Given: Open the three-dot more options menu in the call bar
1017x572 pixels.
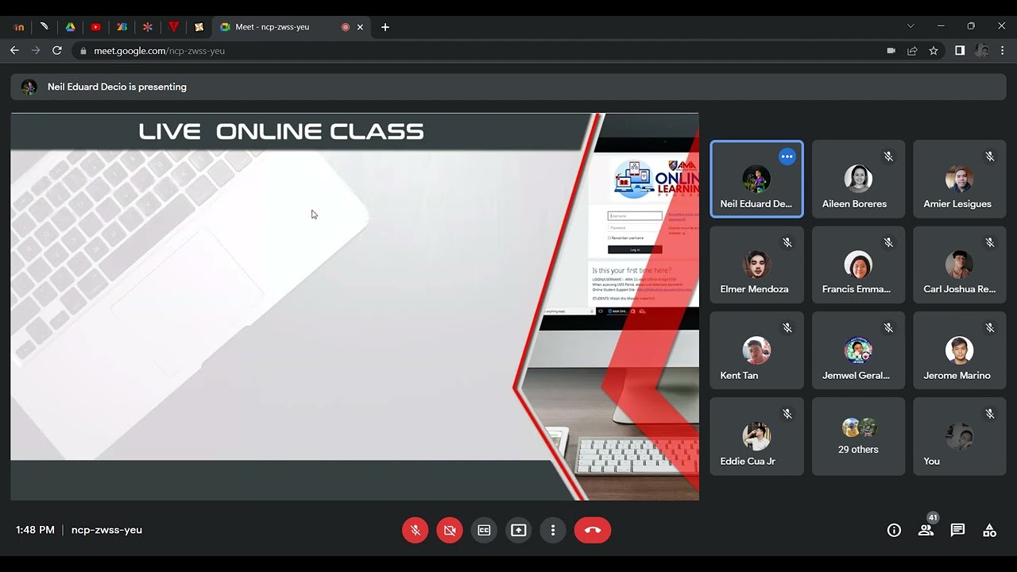Looking at the screenshot, I should point(553,530).
